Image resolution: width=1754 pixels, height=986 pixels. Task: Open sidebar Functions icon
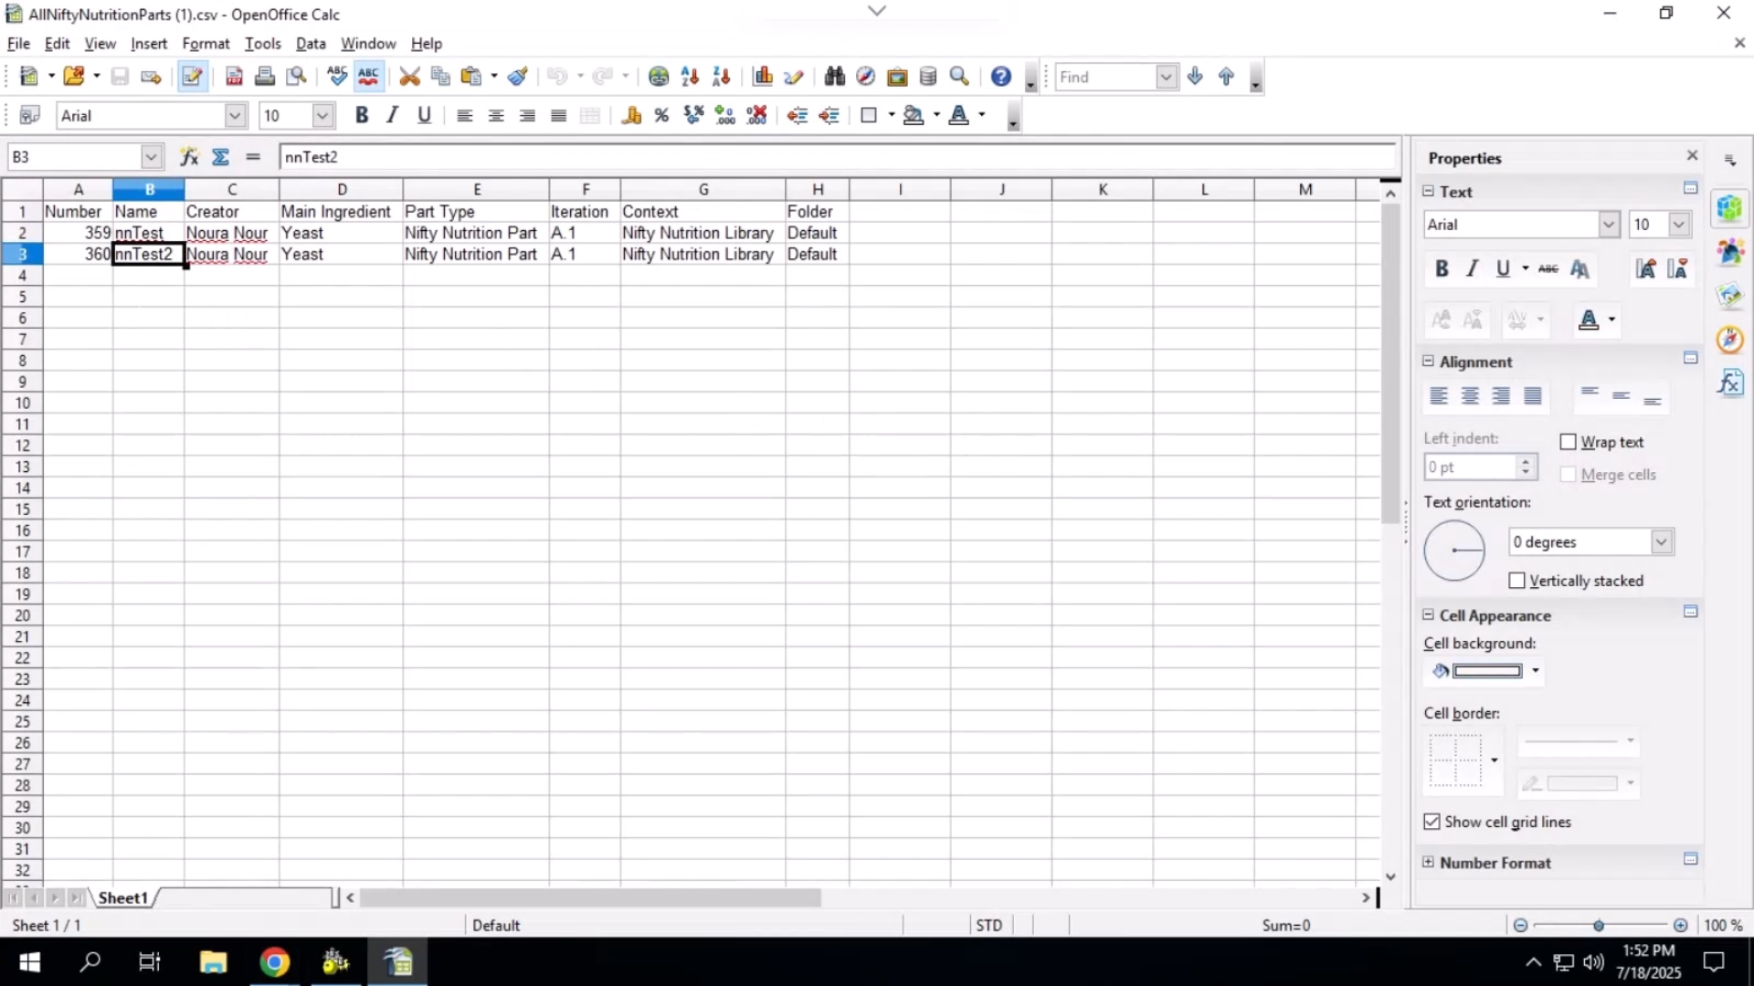[1730, 383]
